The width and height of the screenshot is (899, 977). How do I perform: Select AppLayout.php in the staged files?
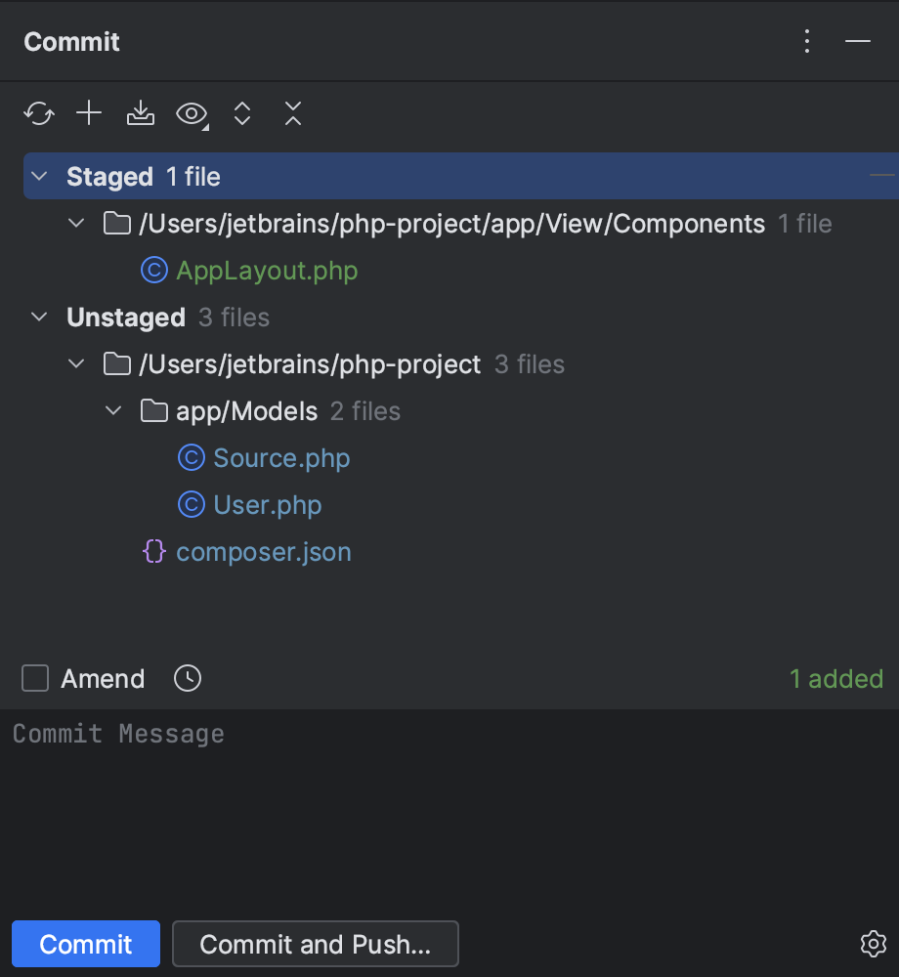tap(266, 270)
